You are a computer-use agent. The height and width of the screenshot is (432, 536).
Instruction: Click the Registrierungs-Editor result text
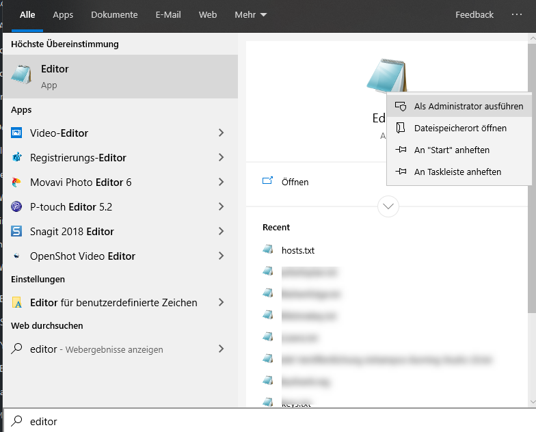[x=78, y=157]
